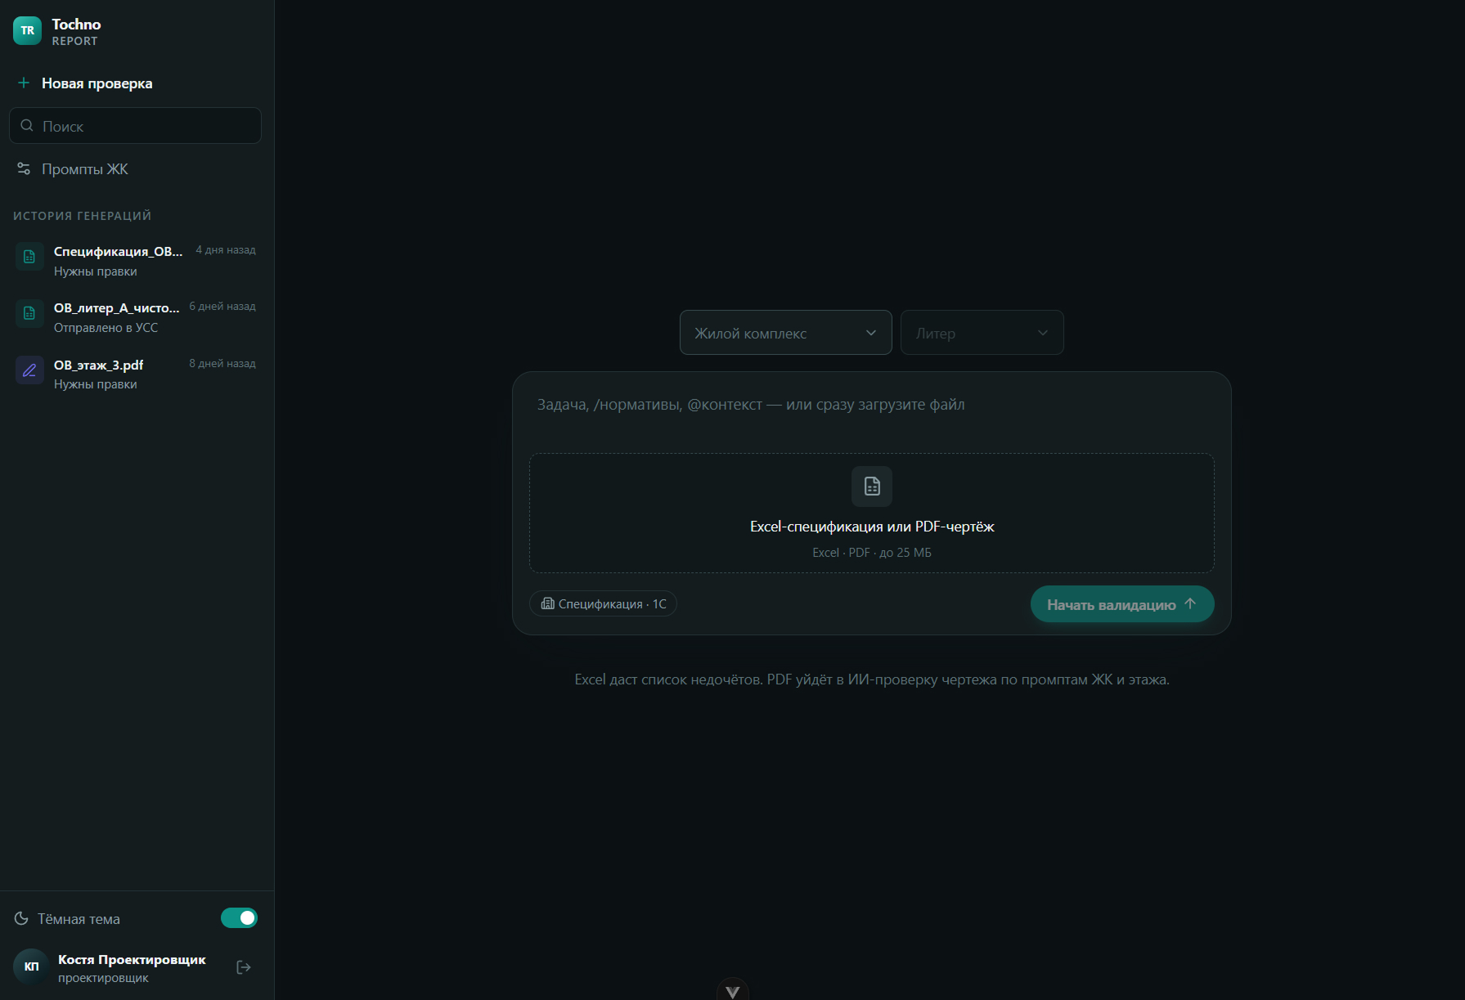Open the Жилой комплекс dropdown
Viewport: 1465px width, 1000px height.
[x=785, y=333]
